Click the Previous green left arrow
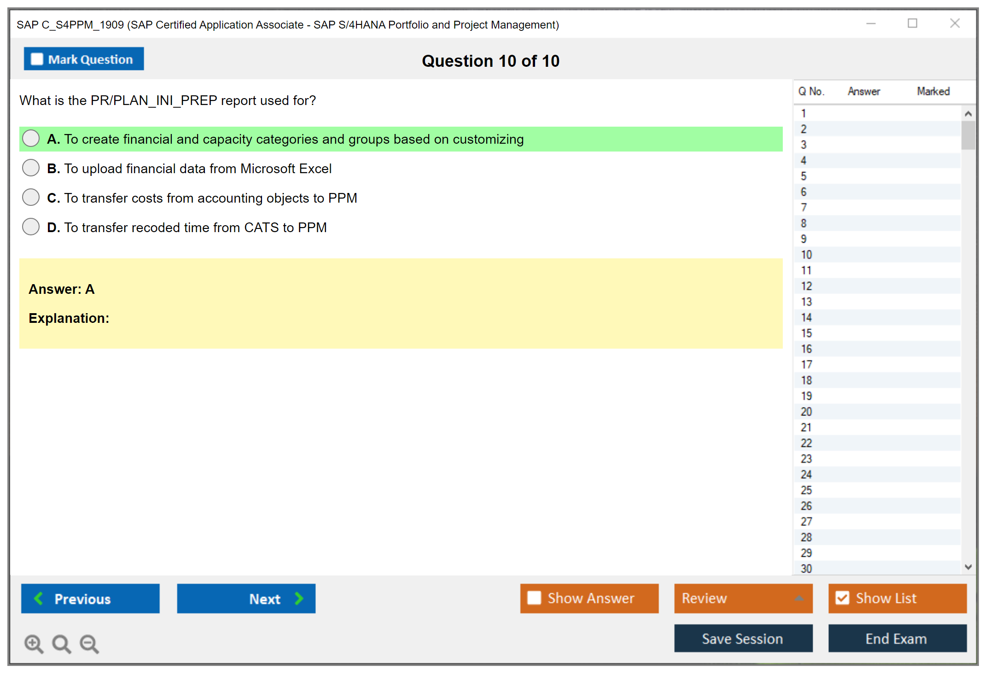The image size is (990, 677). tap(39, 598)
